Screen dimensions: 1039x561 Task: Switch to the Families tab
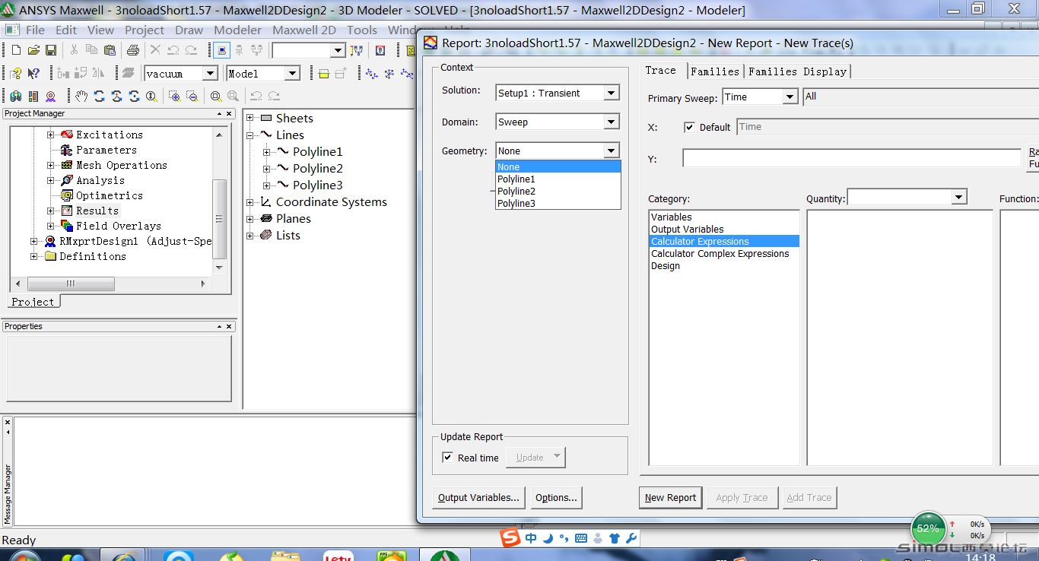click(x=715, y=71)
